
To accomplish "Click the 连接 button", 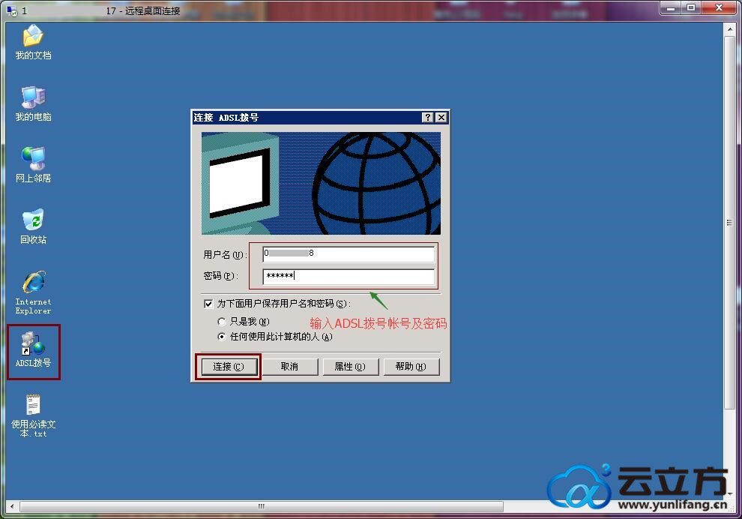I will [229, 367].
